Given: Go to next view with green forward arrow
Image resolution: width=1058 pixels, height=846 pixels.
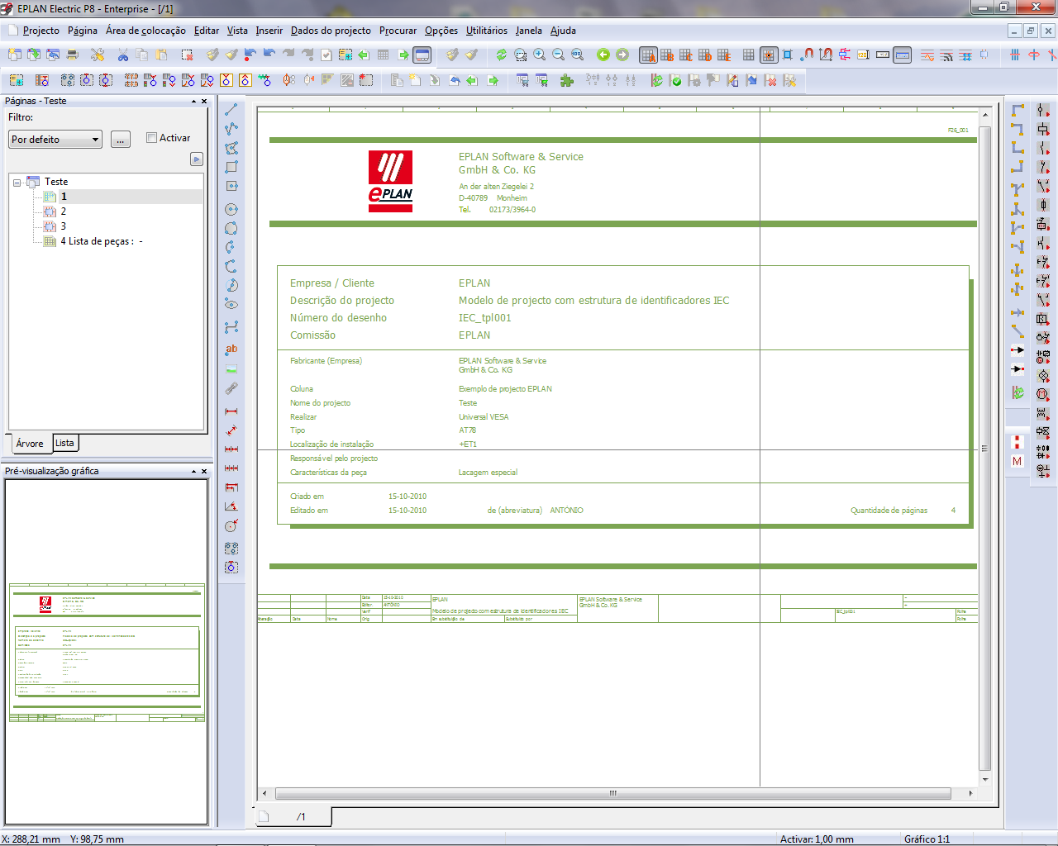Looking at the screenshot, I should [622, 55].
